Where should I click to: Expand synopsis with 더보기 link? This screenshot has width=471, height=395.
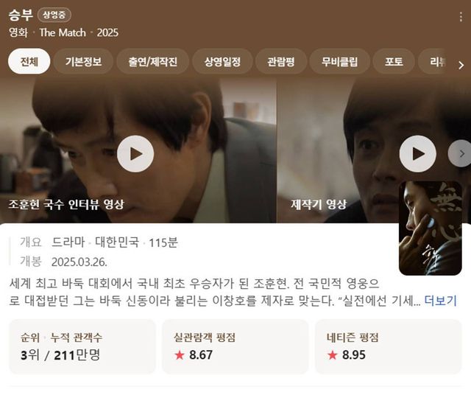coord(440,301)
